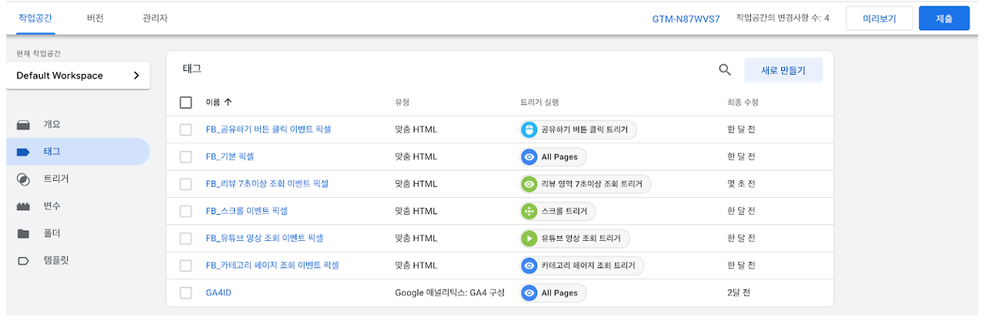The height and width of the screenshot is (321, 985).
Task: Select the 변수 variables sidebar icon
Action: (x=23, y=206)
